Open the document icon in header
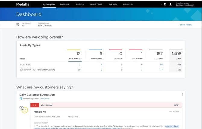 tap(165, 4)
